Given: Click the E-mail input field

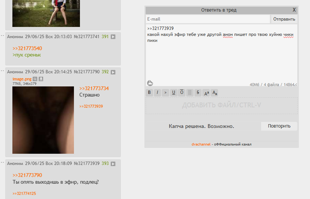Looking at the screenshot, I should (x=208, y=19).
